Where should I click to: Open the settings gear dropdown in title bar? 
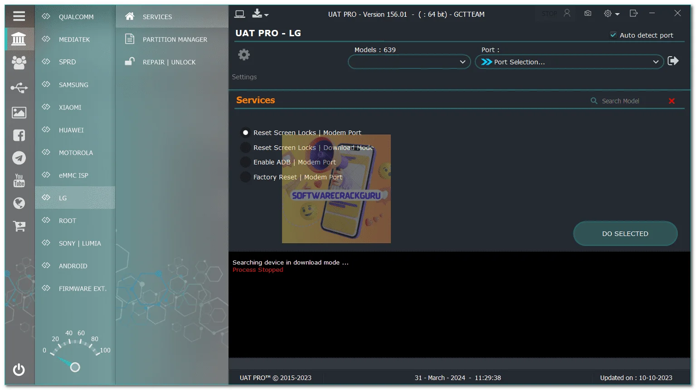coord(611,14)
